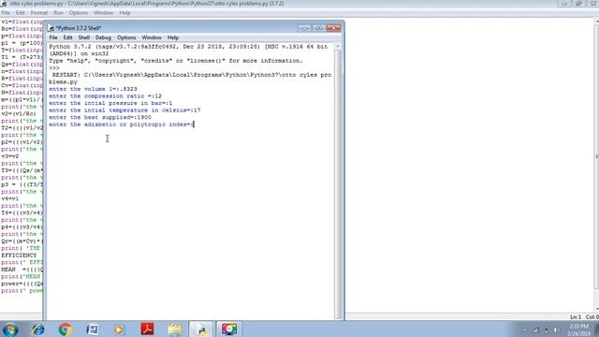Image resolution: width=599 pixels, height=337 pixels.
Task: Click the Windows Start button
Action: pyautogui.click(x=10, y=329)
